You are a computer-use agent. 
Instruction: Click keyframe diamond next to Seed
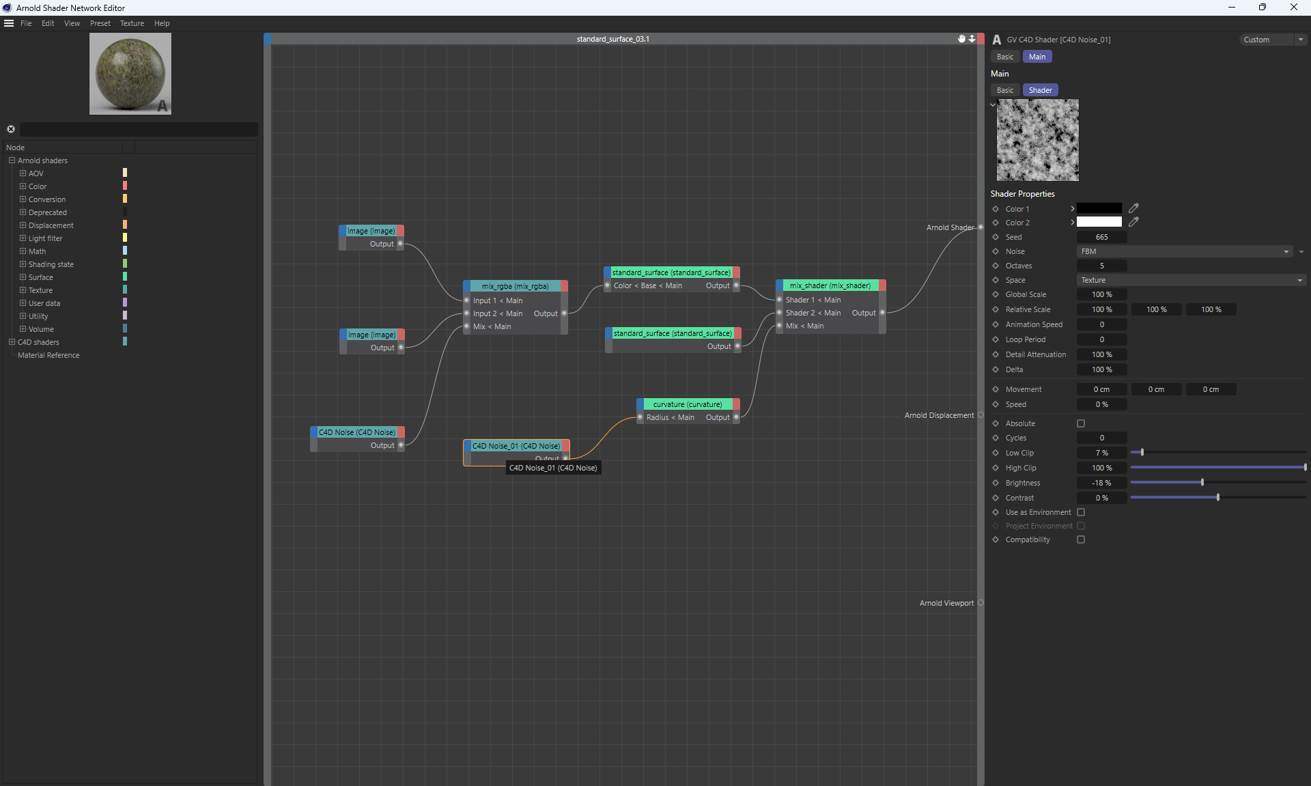(996, 237)
